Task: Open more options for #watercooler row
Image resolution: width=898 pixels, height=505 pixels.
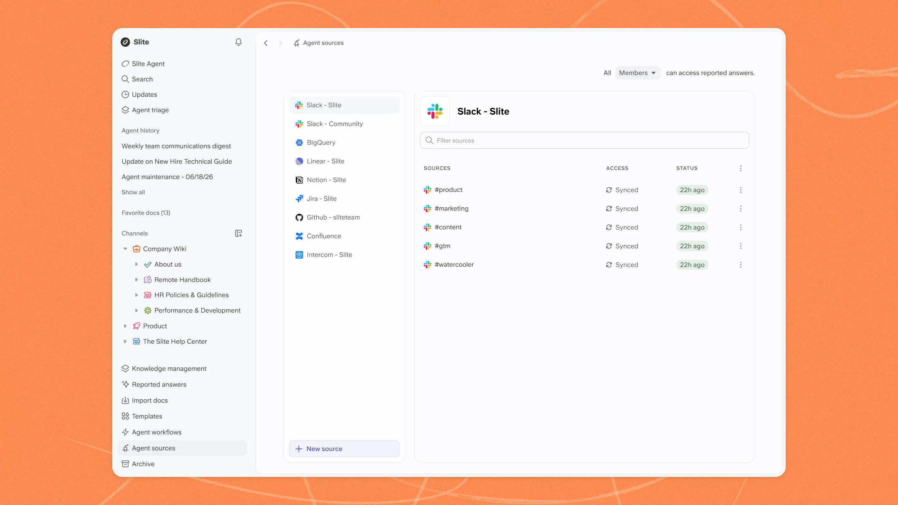Action: click(x=741, y=265)
